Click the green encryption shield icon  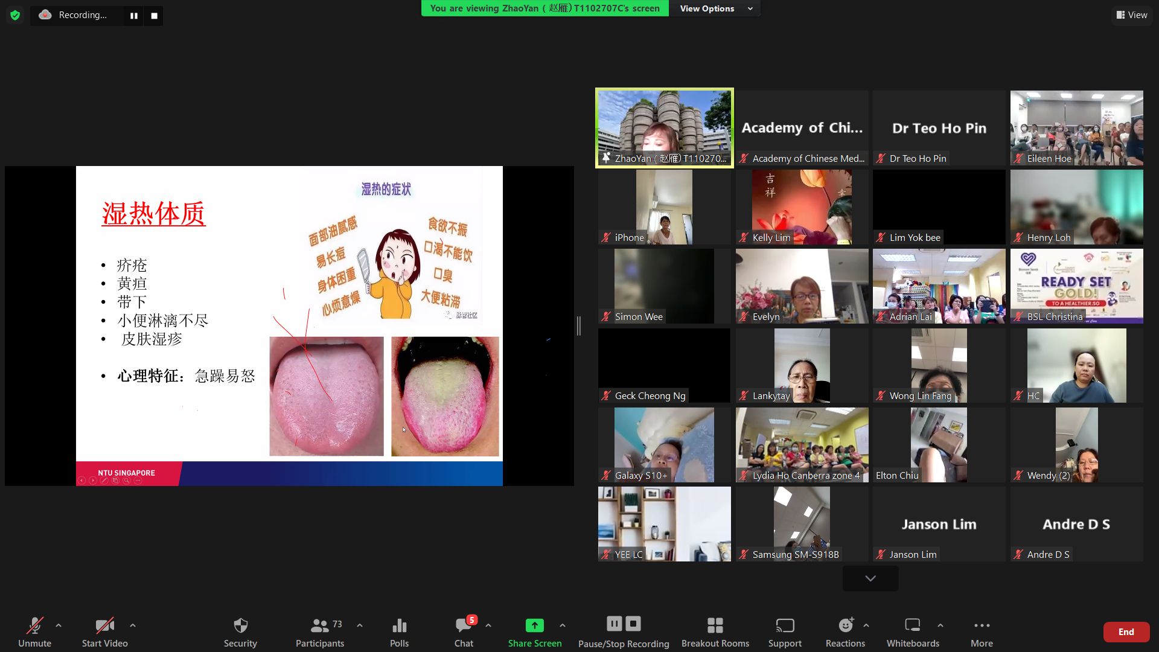tap(15, 15)
